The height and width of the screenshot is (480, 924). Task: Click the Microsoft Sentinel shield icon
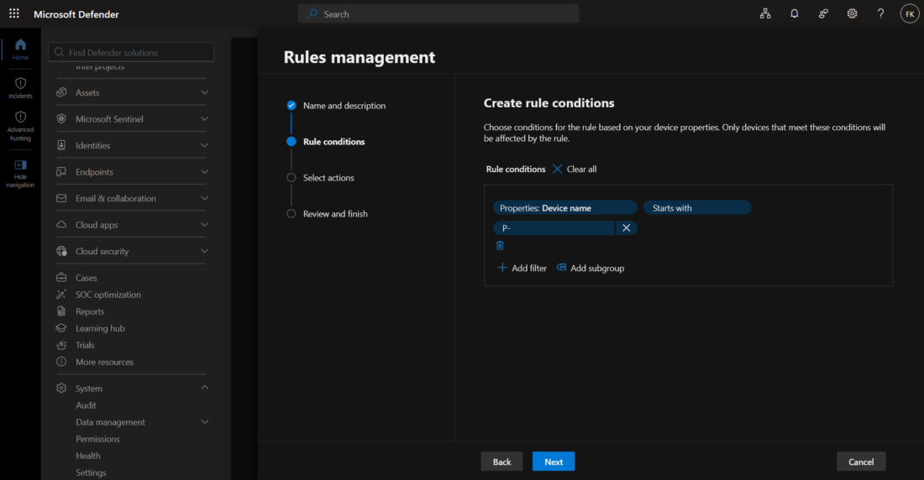pos(61,119)
